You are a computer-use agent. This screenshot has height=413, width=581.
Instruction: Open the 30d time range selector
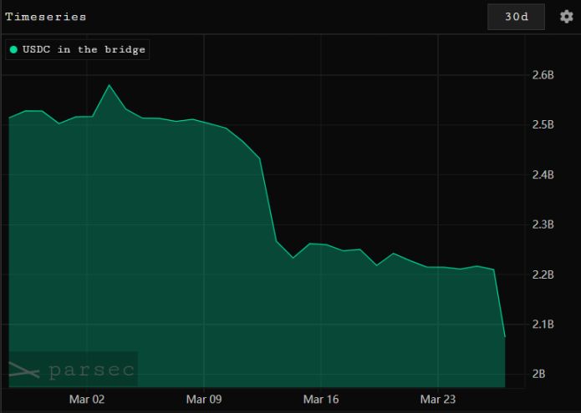516,17
